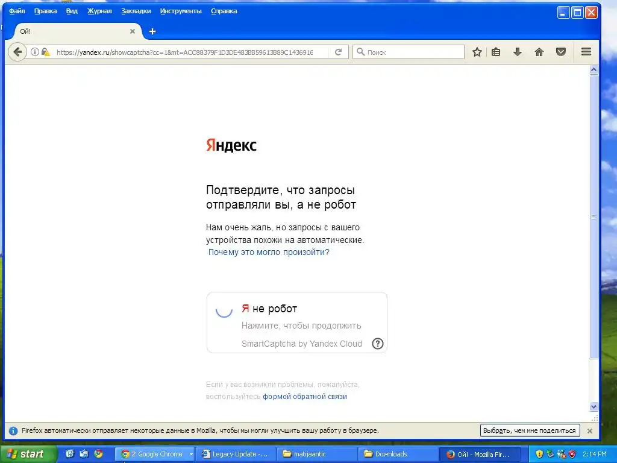Open "Почему это могло произойти?" link
Screen dimensions: 617x463
[269, 253]
